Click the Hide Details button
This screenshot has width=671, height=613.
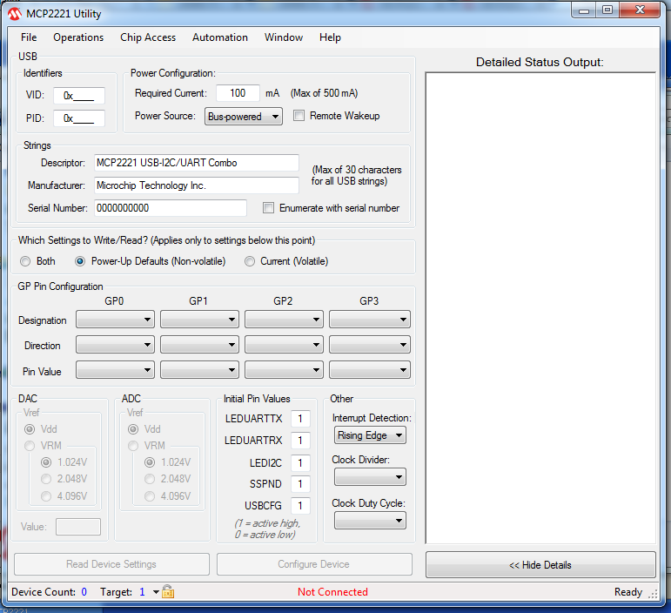pos(540,565)
